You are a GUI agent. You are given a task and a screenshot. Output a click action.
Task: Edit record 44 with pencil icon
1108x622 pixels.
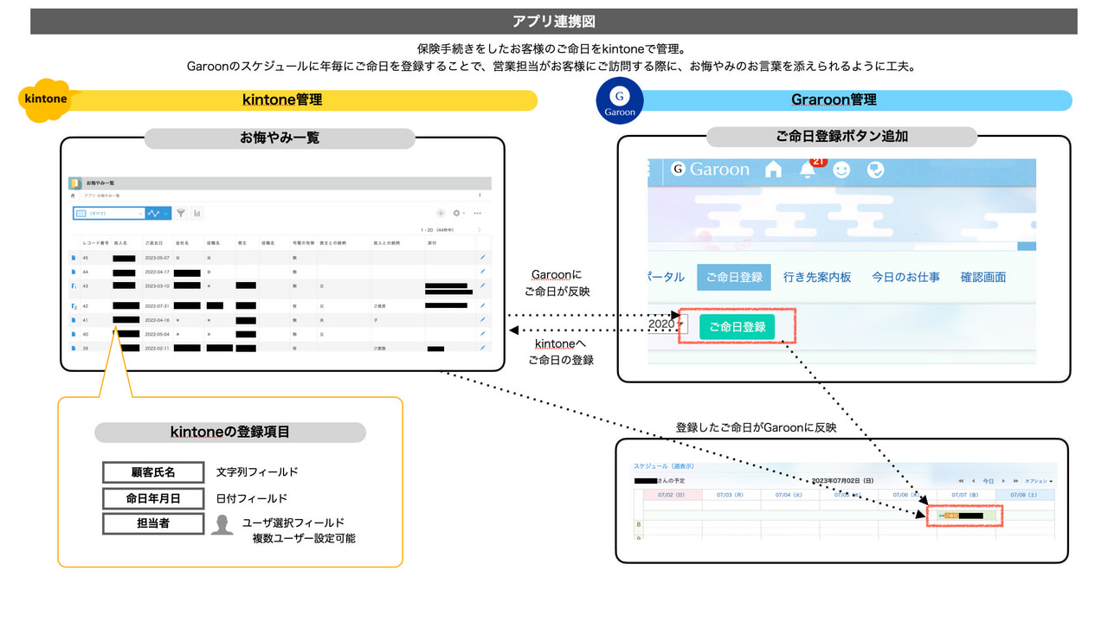point(482,271)
